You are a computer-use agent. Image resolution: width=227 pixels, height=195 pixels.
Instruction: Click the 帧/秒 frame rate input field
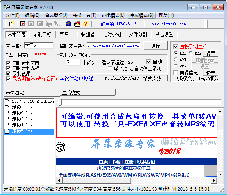(x=73, y=62)
